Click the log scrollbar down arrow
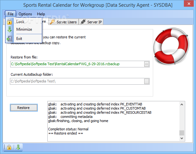This screenshot has height=154, width=196. tap(182, 138)
